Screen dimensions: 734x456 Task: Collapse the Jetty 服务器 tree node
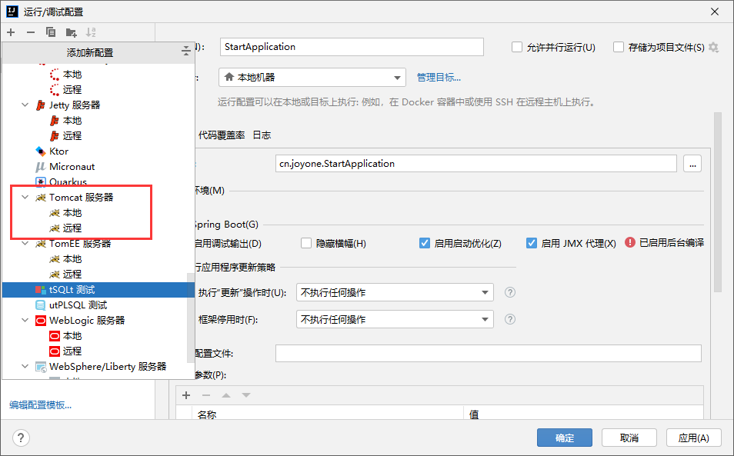[x=25, y=105]
